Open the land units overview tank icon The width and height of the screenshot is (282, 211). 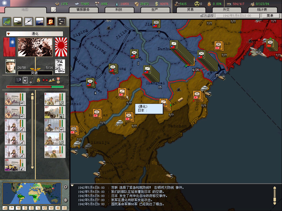click(x=18, y=21)
